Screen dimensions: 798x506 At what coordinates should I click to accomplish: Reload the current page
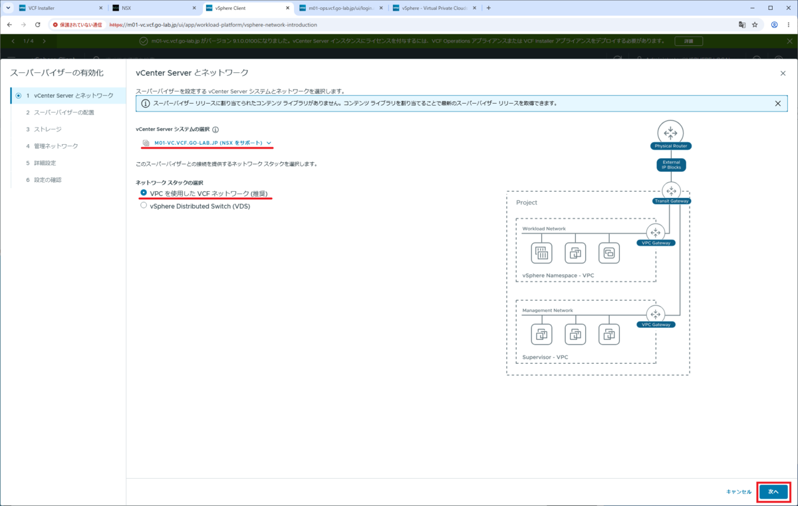tap(38, 25)
